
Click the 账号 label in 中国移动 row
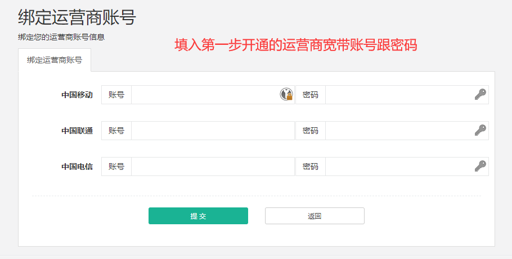116,95
